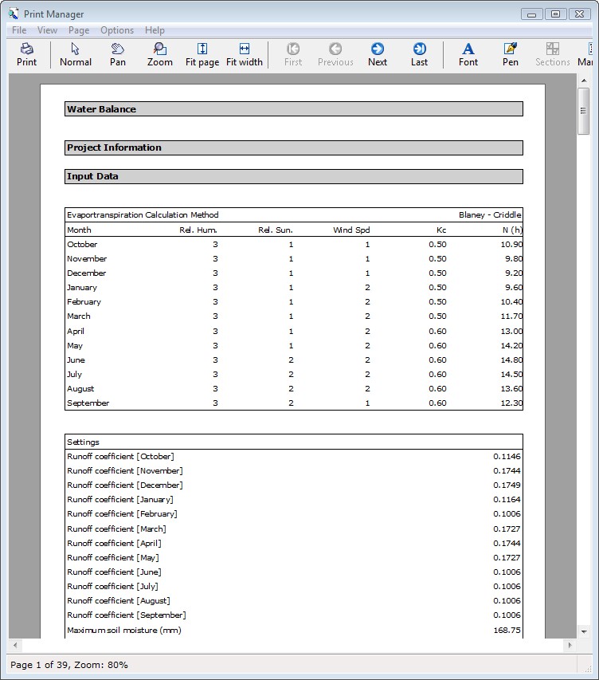Viewport: 599px width, 680px height.
Task: Open the View menu
Action: 48,30
